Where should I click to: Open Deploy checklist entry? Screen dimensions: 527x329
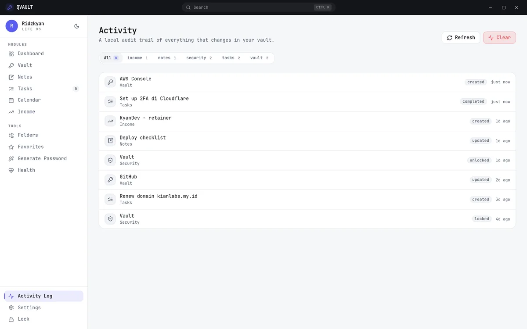[307, 141]
